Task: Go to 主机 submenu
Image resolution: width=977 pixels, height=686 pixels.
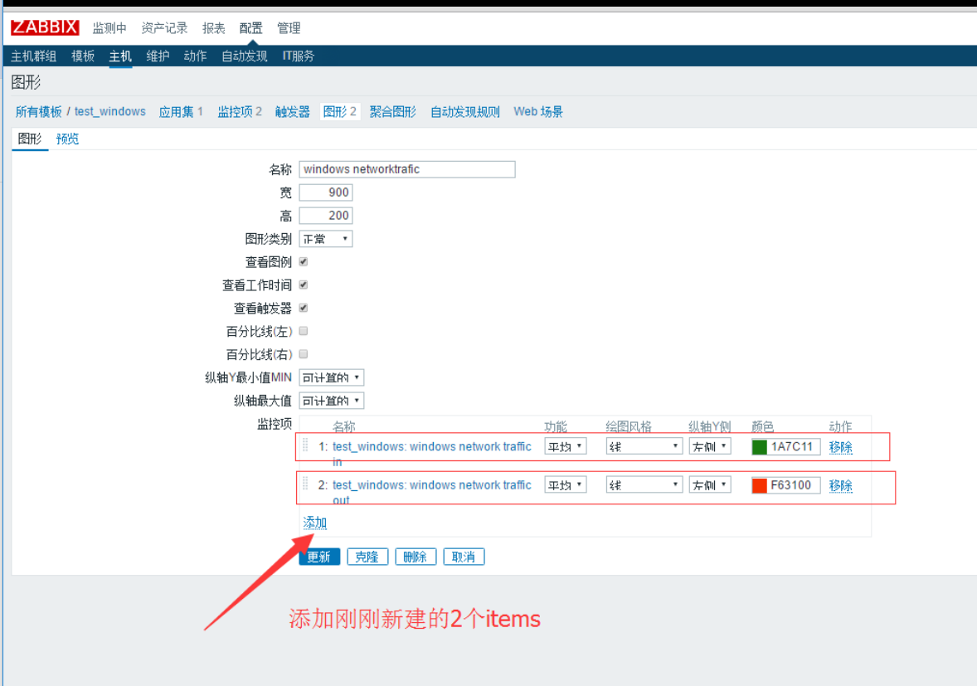Action: tap(120, 56)
